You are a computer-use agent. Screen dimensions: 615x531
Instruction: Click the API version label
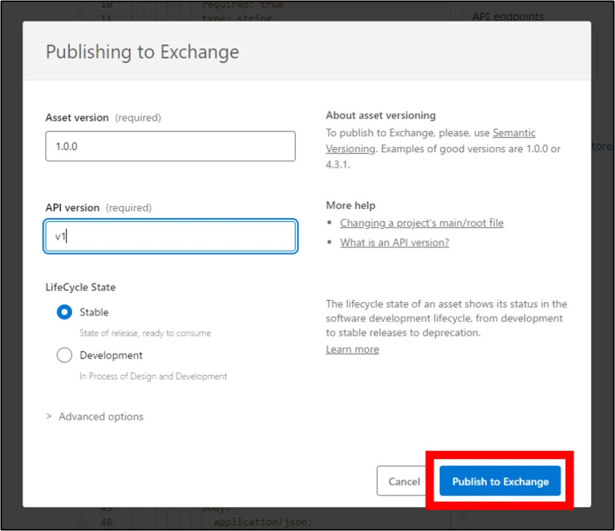click(72, 208)
